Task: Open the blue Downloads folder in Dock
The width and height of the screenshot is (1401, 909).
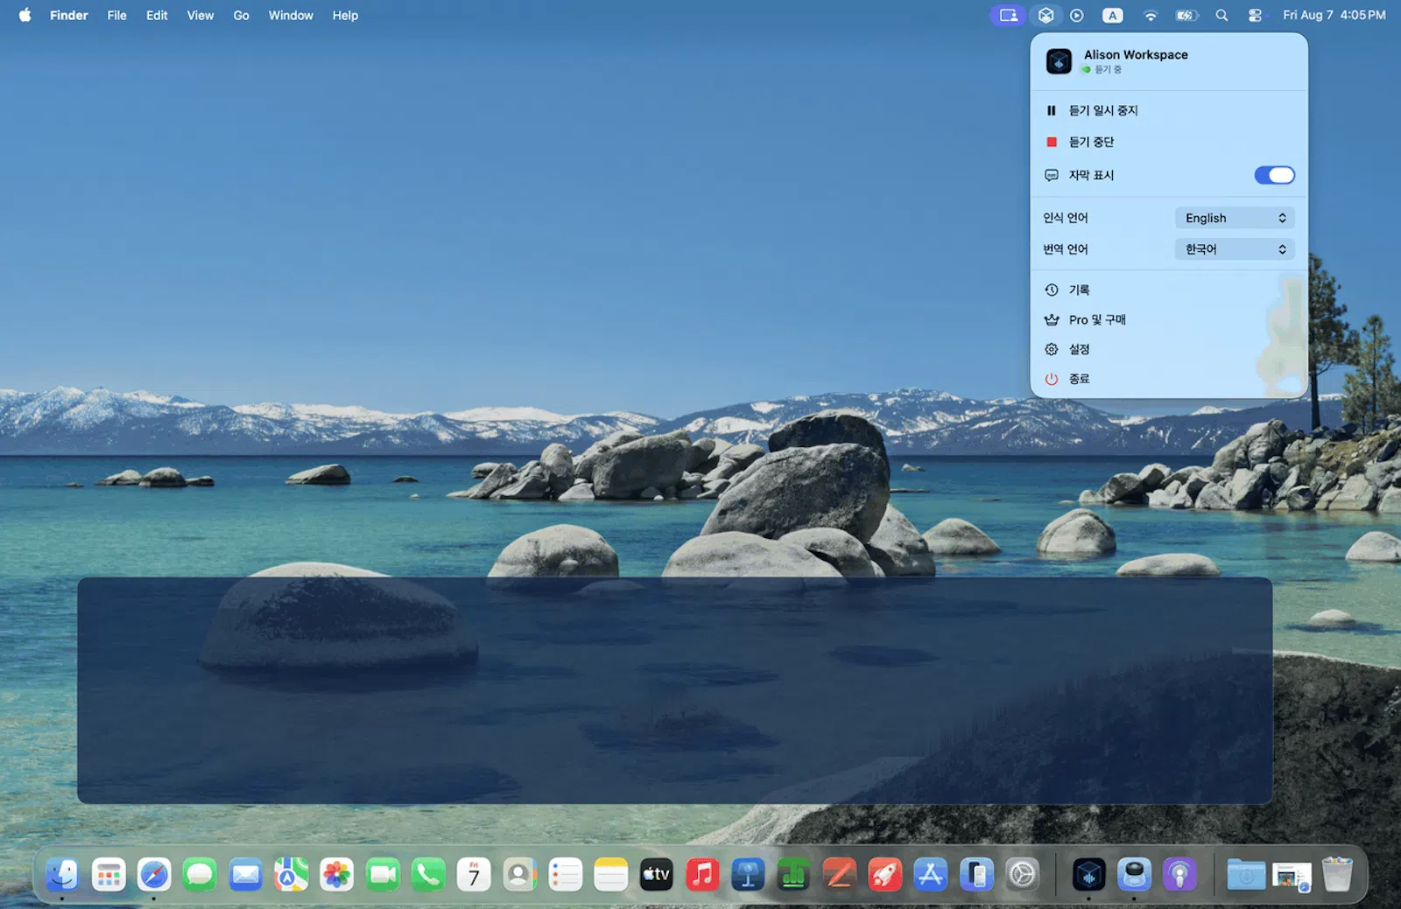Action: tap(1246, 874)
